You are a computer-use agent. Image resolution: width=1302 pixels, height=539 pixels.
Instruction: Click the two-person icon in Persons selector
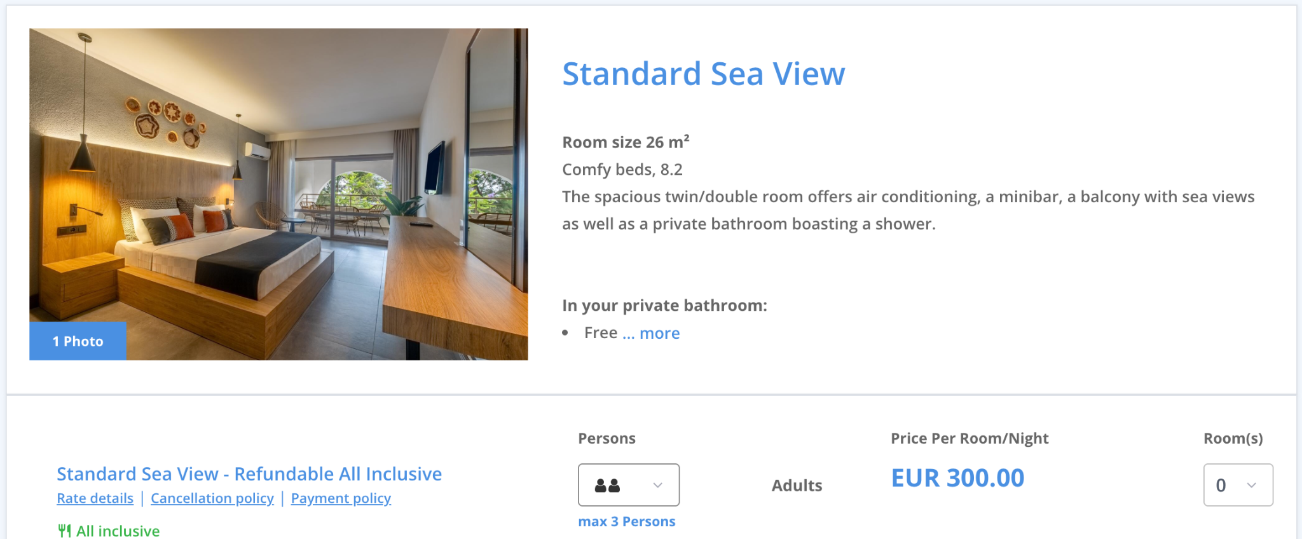[x=607, y=486]
